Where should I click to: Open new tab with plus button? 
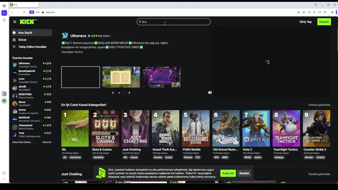tap(42, 5)
